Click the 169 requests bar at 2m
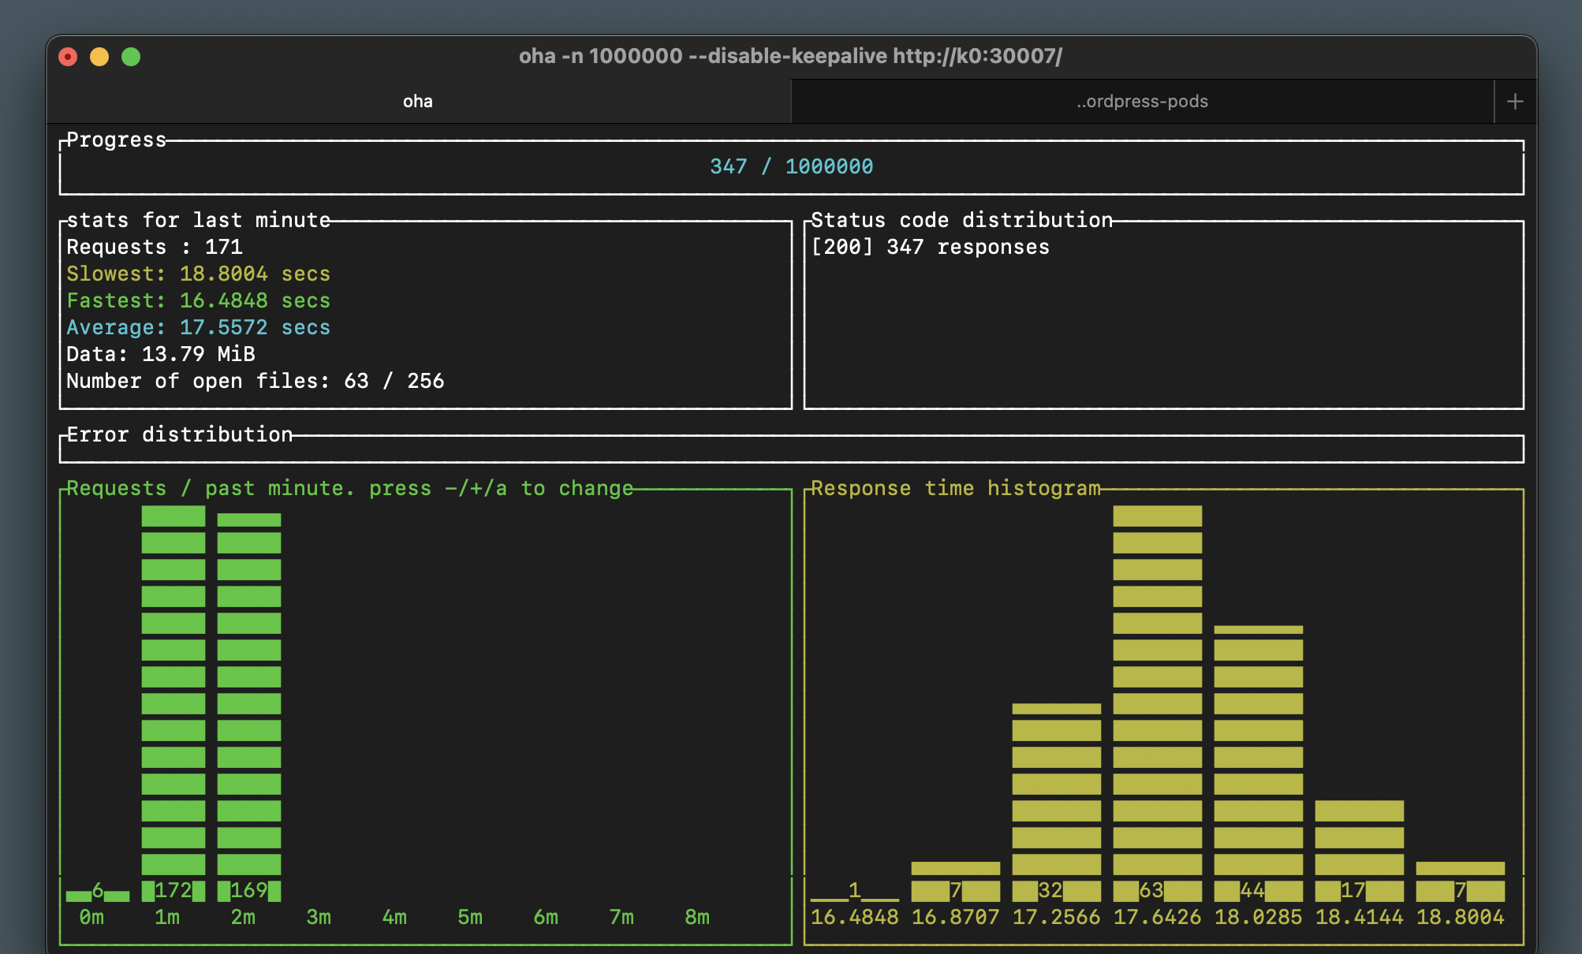This screenshot has height=954, width=1582. (x=249, y=707)
